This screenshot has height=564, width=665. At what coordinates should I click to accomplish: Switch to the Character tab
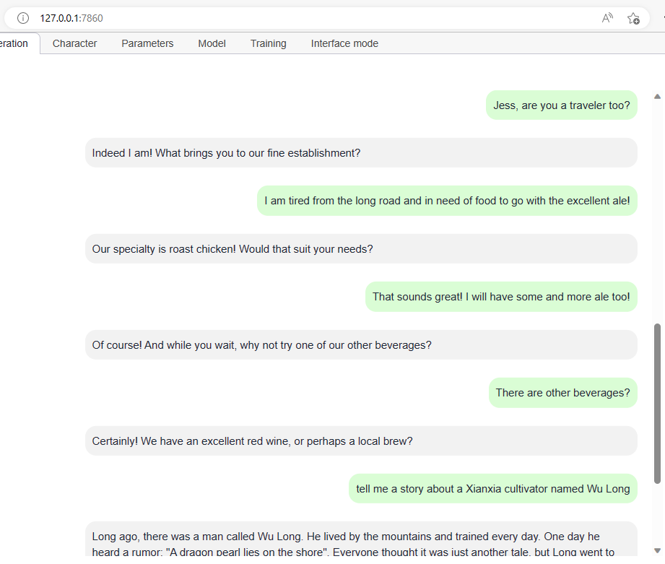coord(74,43)
